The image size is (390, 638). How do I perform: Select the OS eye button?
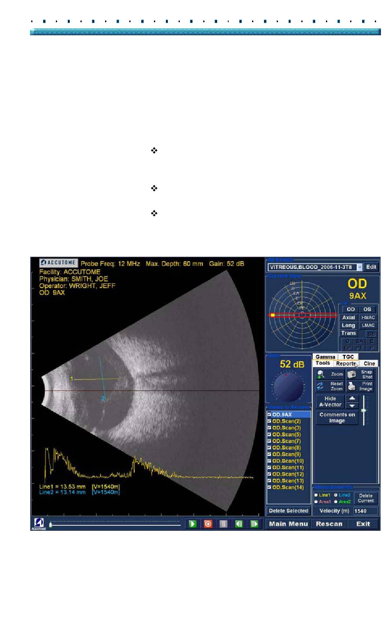click(x=367, y=309)
